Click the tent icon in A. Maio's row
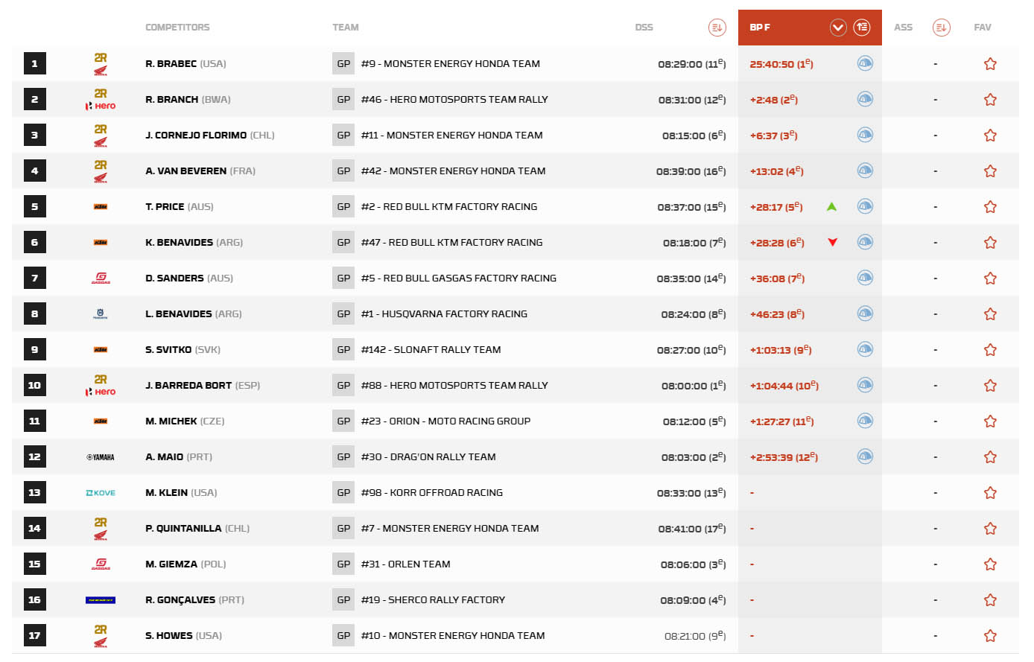 (864, 456)
